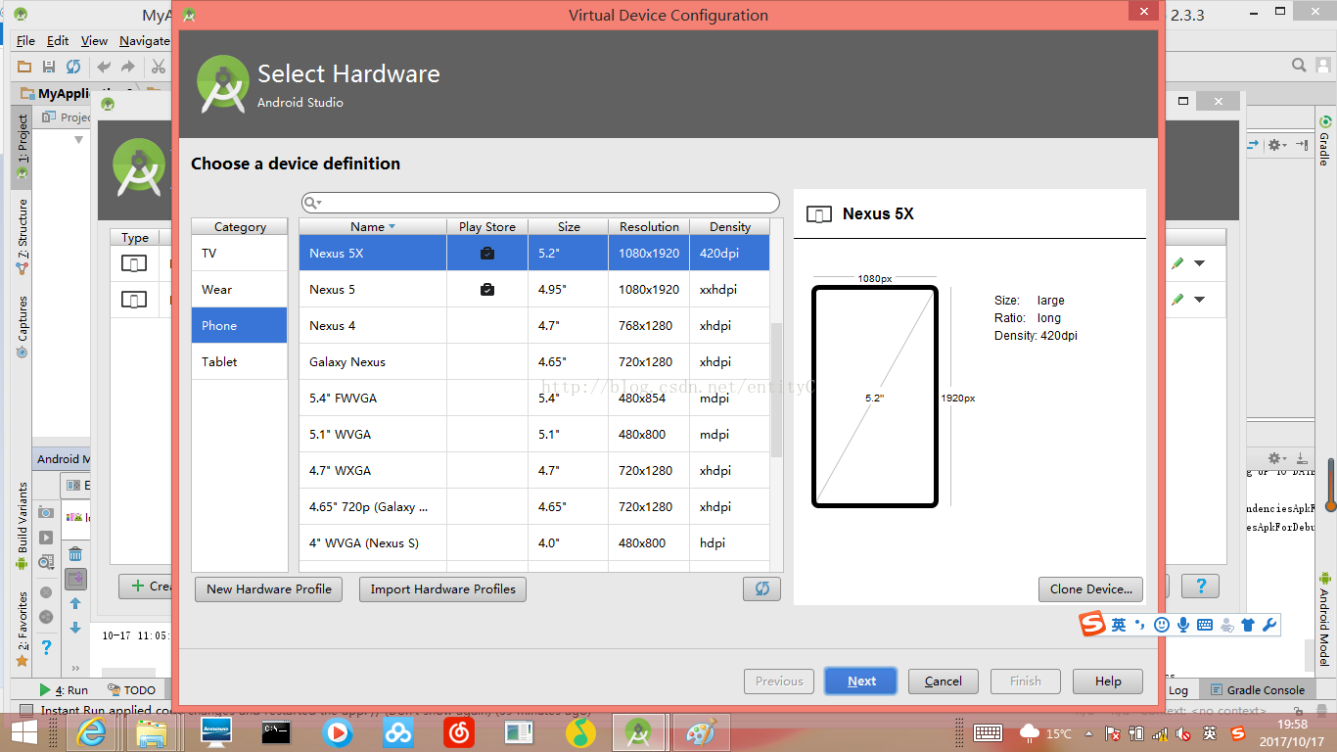
Task: Click Import Hardware Profiles
Action: pos(442,588)
